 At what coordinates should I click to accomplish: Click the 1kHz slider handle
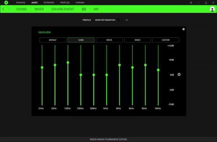coord(107,75)
